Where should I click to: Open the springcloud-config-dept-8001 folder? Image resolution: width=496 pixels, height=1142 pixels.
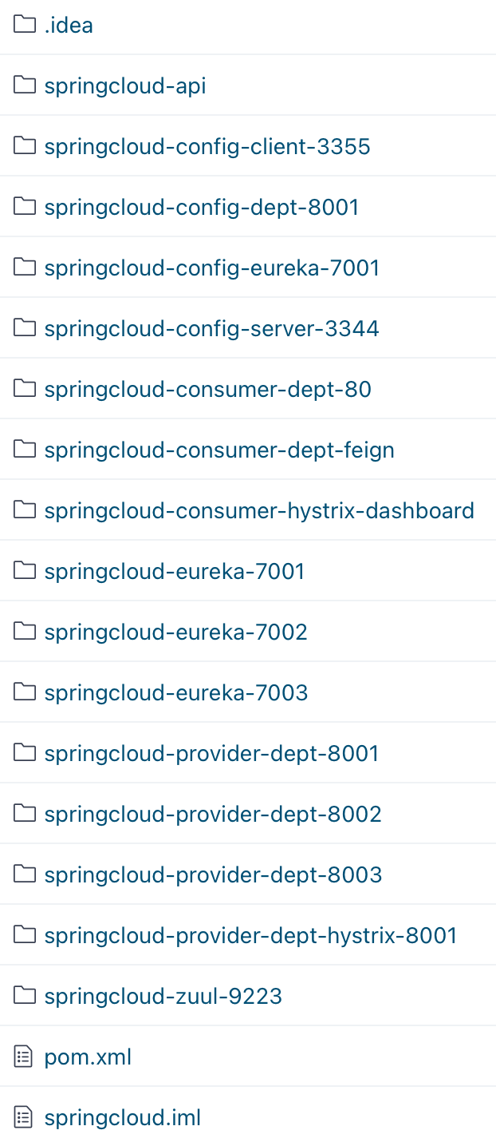(202, 208)
